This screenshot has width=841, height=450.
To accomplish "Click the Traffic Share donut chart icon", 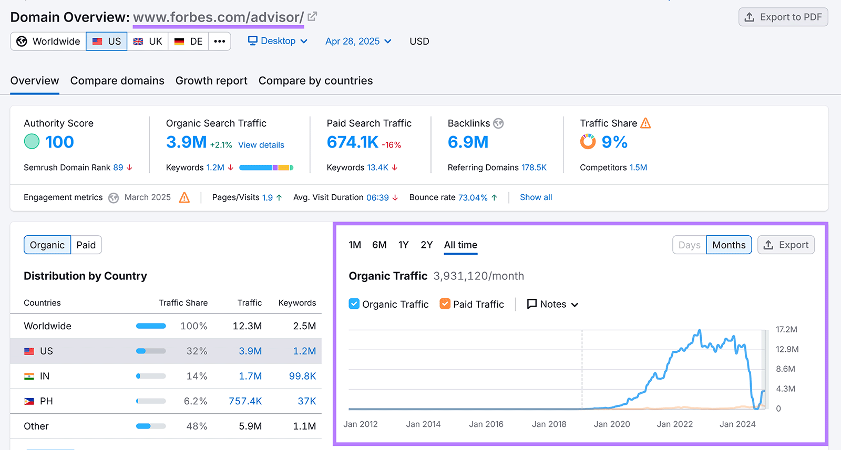I will 588,142.
